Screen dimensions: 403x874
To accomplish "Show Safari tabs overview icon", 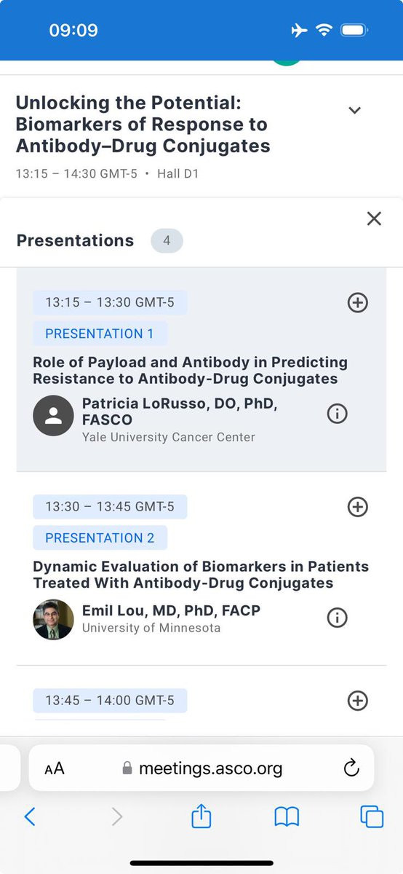I will pos(372,817).
